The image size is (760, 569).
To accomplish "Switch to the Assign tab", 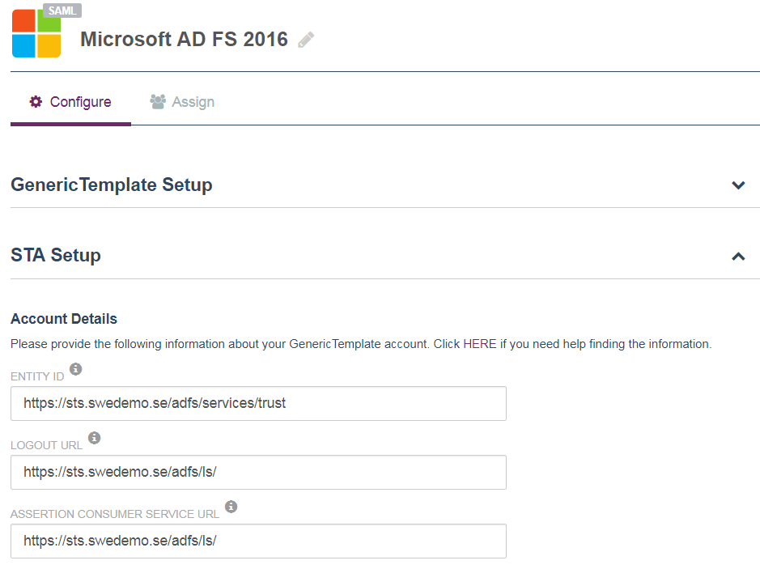I will 182,102.
